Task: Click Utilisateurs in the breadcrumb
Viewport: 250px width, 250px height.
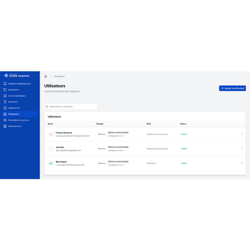Action: (x=59, y=76)
